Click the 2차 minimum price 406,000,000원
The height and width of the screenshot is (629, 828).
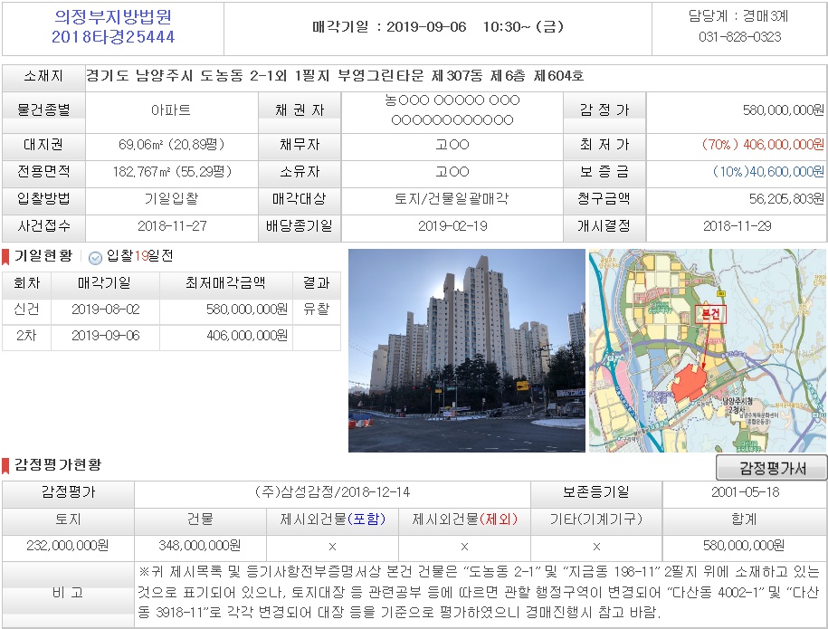click(247, 336)
